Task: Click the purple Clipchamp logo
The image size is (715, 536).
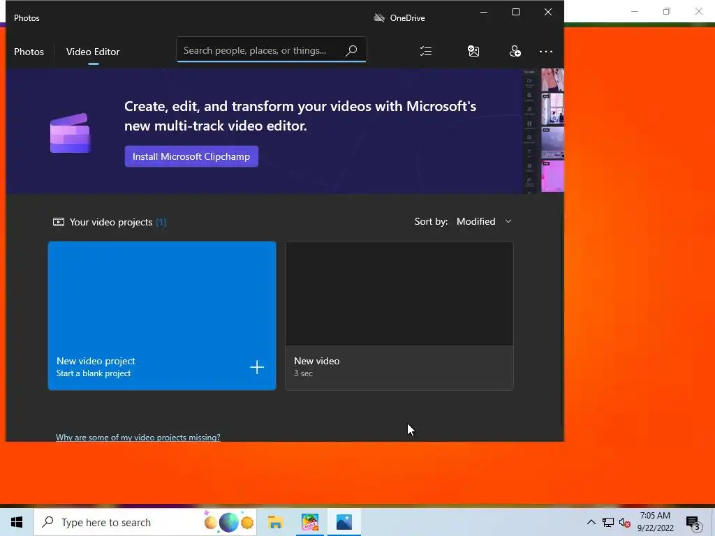Action: [71, 133]
